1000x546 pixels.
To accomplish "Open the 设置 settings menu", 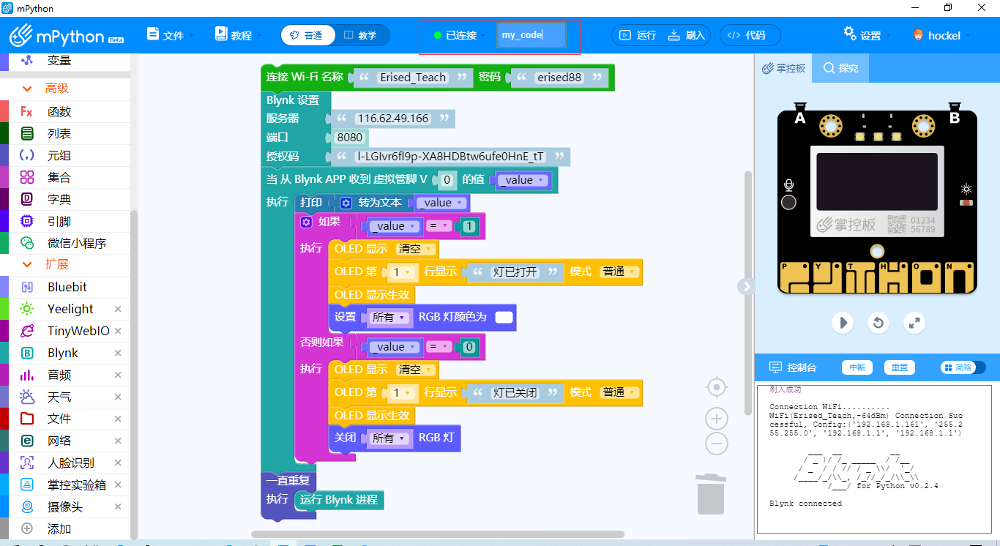I will point(867,34).
